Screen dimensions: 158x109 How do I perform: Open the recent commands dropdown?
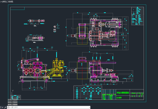pyautogui.click(x=9, y=108)
